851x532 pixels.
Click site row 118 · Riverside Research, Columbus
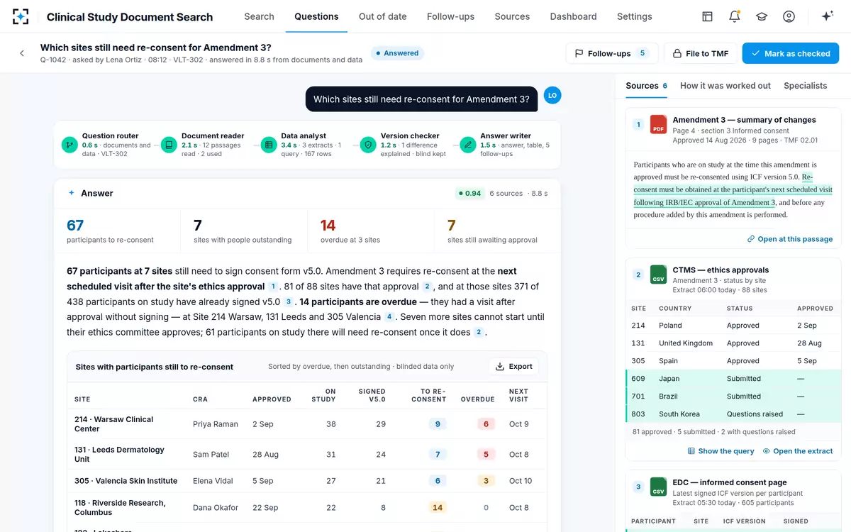click(x=307, y=507)
